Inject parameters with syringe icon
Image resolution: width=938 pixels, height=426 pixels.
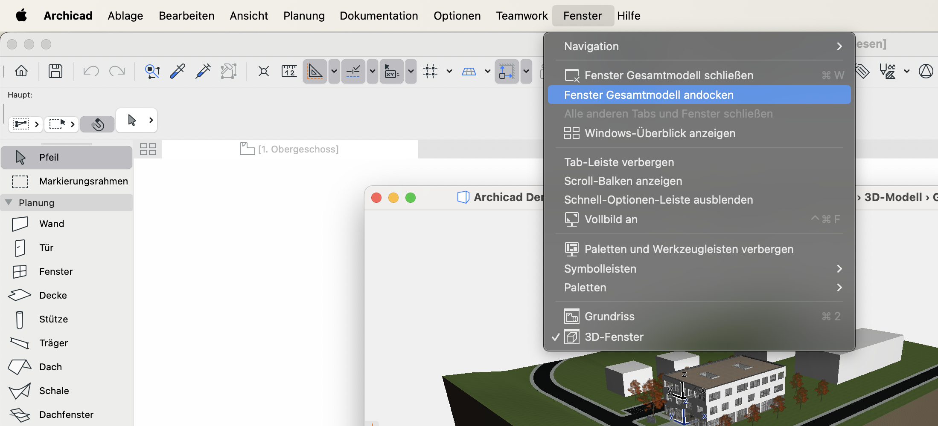point(203,71)
